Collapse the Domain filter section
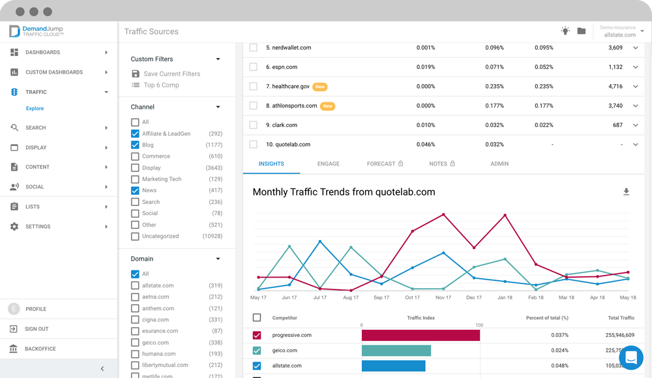The height and width of the screenshot is (378, 652). [218, 259]
